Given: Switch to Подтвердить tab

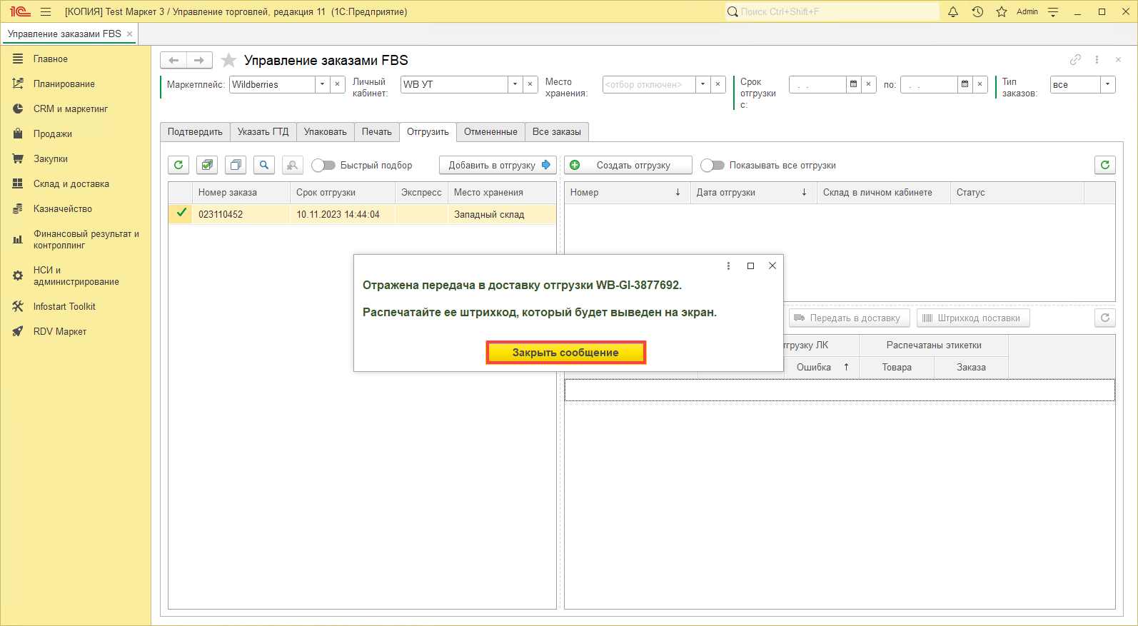Looking at the screenshot, I should pyautogui.click(x=195, y=131).
